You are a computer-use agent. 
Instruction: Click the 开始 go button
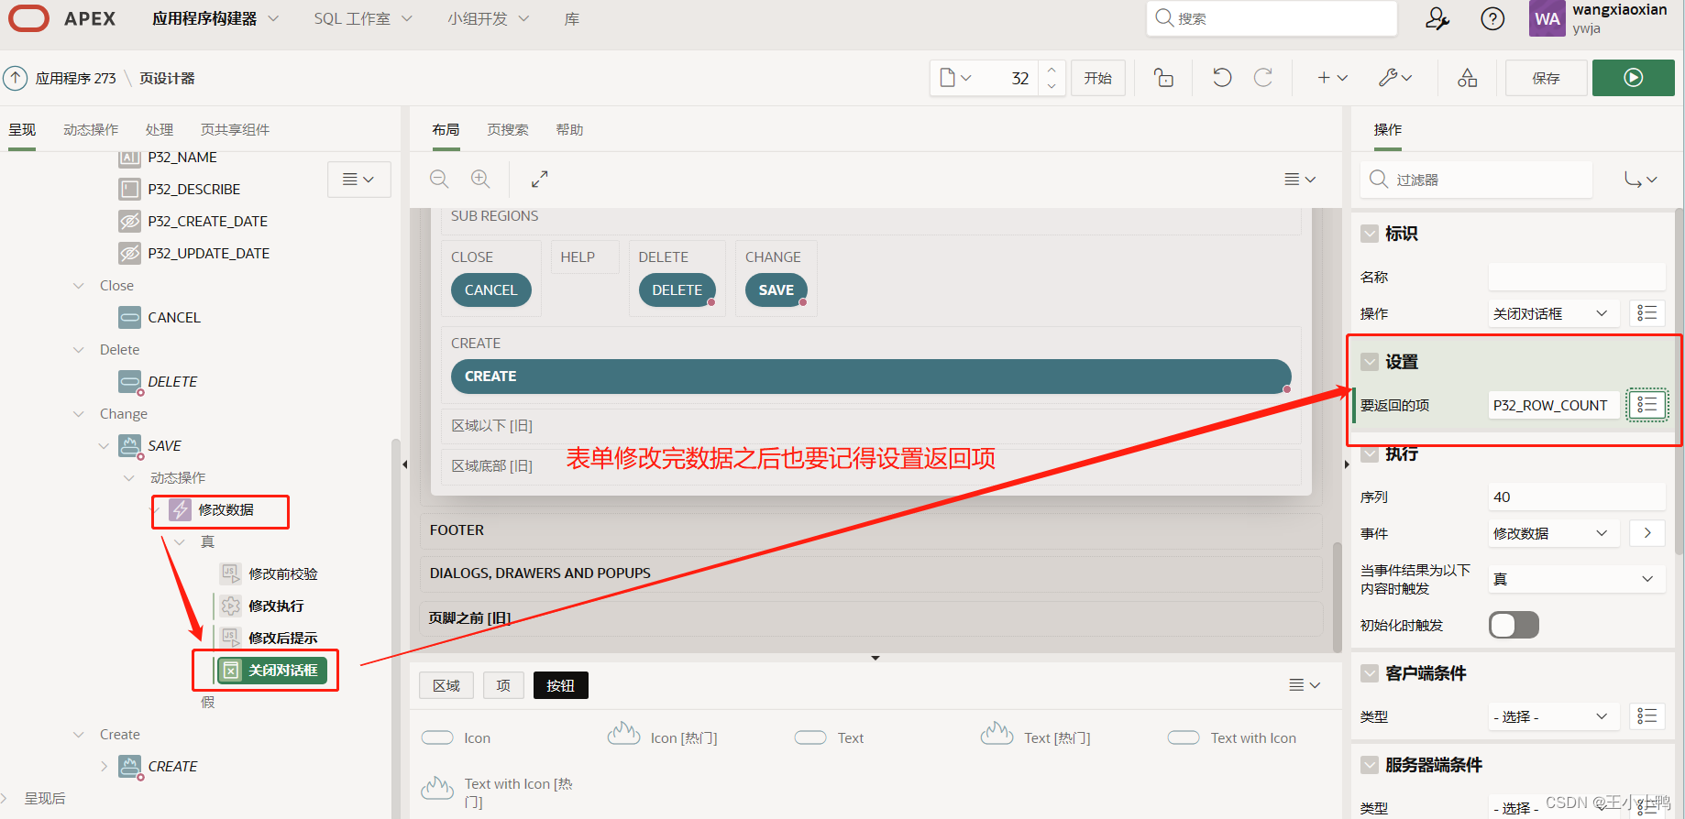coord(1098,78)
